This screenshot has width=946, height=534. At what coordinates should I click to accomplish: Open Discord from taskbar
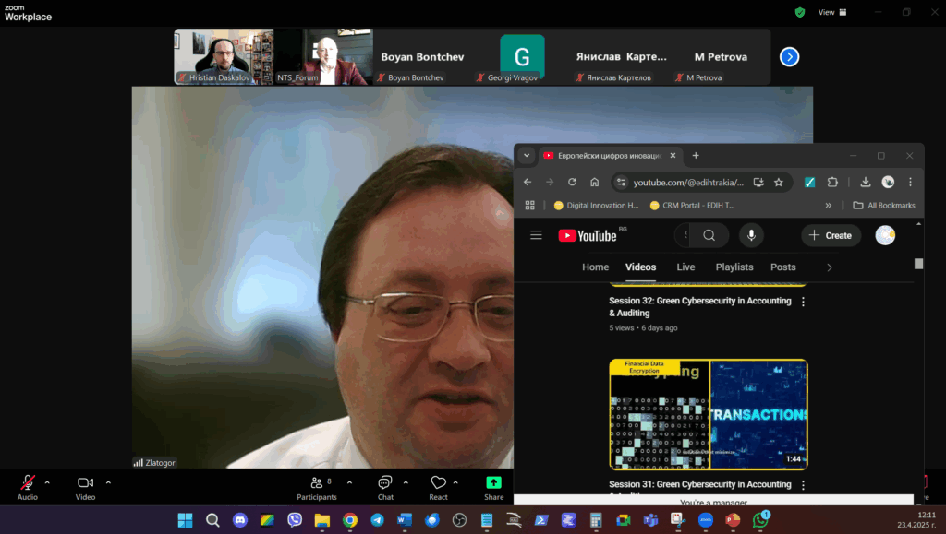click(240, 519)
